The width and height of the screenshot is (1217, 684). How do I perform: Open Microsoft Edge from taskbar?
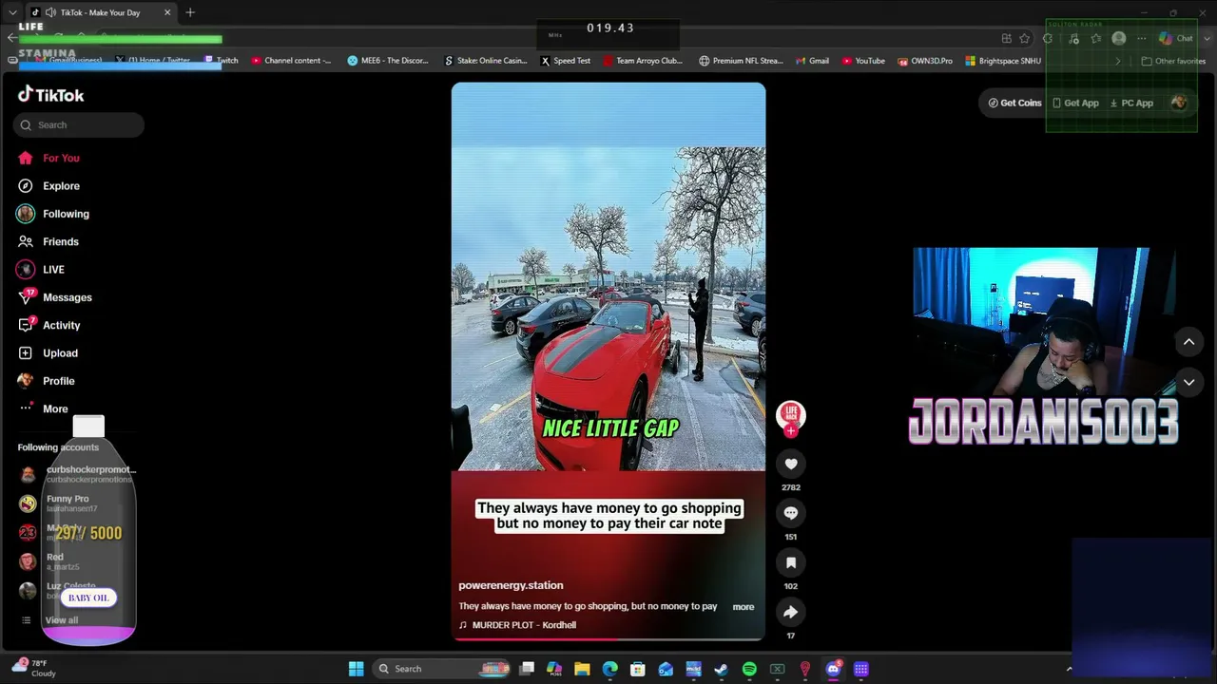(609, 669)
